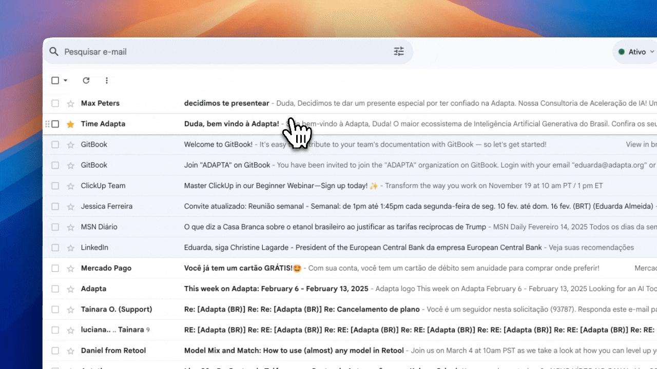The height and width of the screenshot is (369, 657).
Task: Open the Ativo status dropdown
Action: (x=636, y=52)
